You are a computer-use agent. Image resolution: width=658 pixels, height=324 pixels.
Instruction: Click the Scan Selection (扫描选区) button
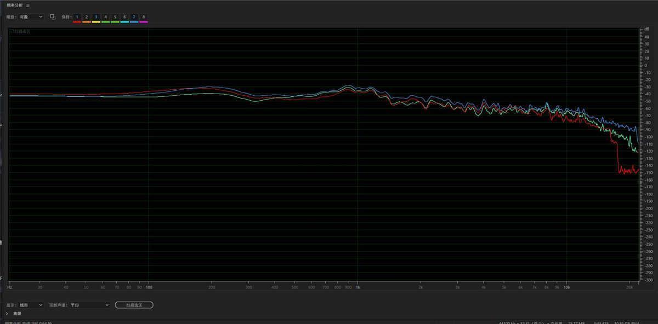point(134,305)
